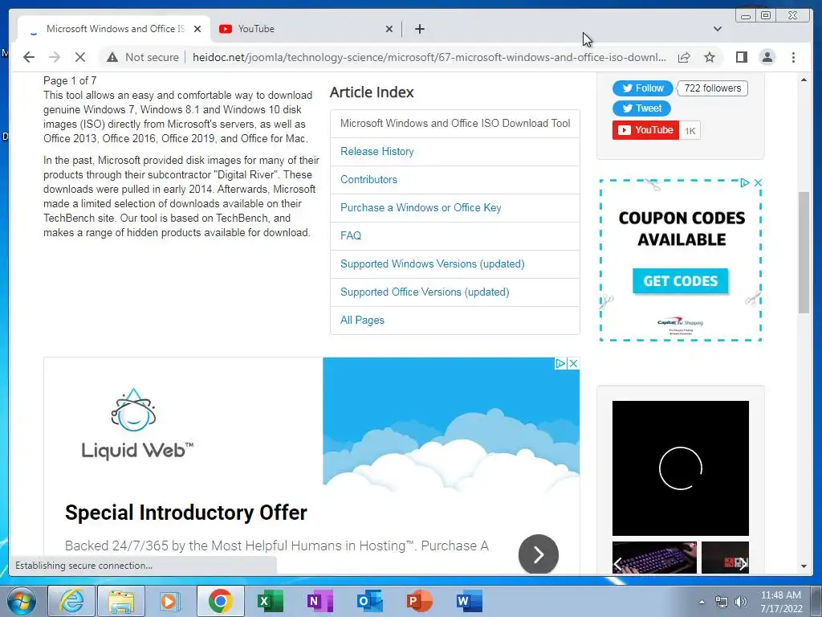Bookmark this page with the star

[x=710, y=57]
